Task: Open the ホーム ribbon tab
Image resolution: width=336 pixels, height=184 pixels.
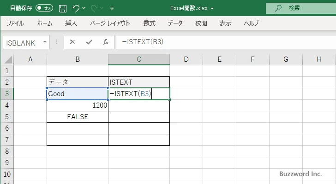Action: [x=45, y=23]
